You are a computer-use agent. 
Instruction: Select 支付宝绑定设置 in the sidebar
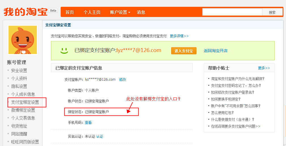25,102
